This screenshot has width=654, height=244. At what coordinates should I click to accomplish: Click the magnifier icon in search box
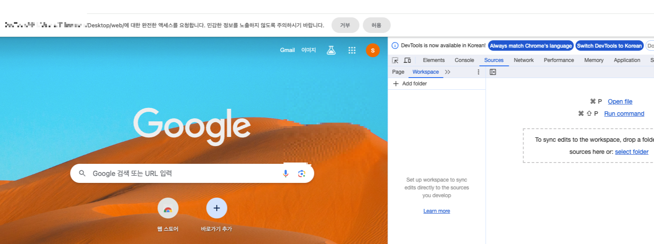82,173
